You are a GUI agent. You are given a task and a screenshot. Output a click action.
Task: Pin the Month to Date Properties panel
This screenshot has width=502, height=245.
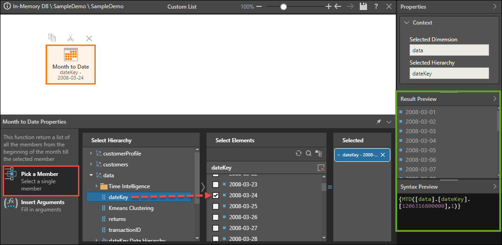(x=378, y=122)
